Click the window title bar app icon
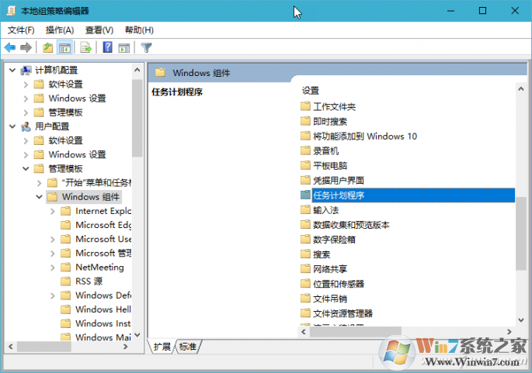532x373 pixels. pos(11,11)
